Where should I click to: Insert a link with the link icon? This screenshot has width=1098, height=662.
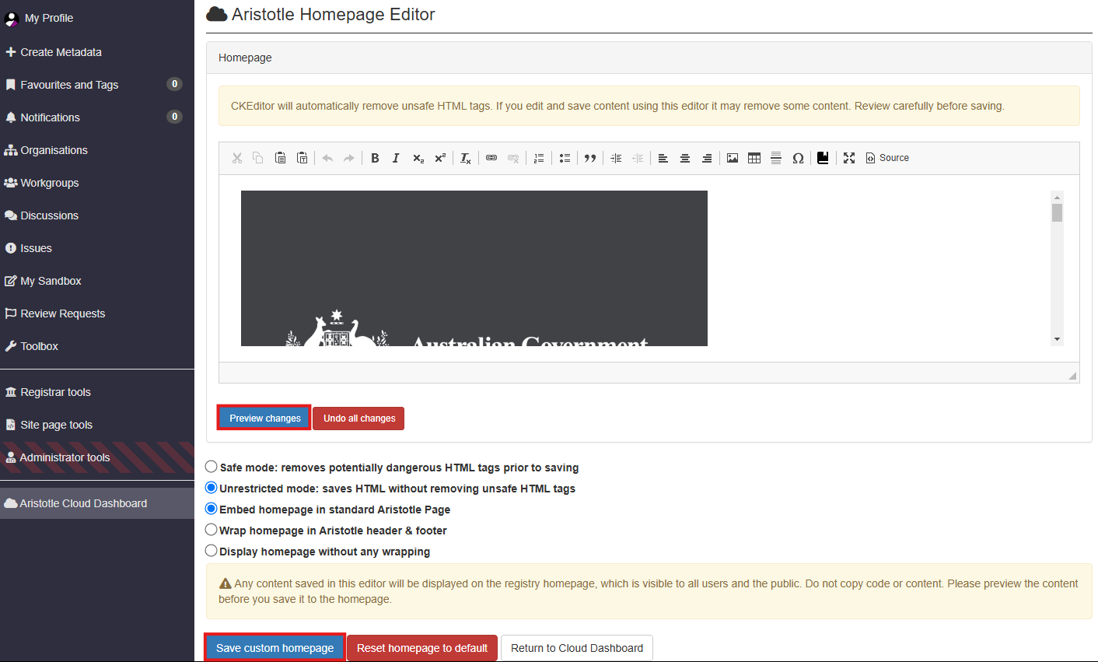[491, 158]
